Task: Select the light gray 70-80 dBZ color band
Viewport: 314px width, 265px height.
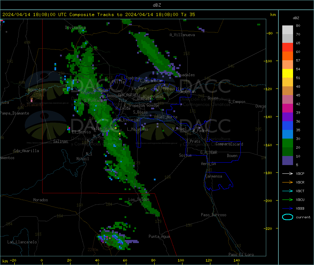Action: (287, 30)
